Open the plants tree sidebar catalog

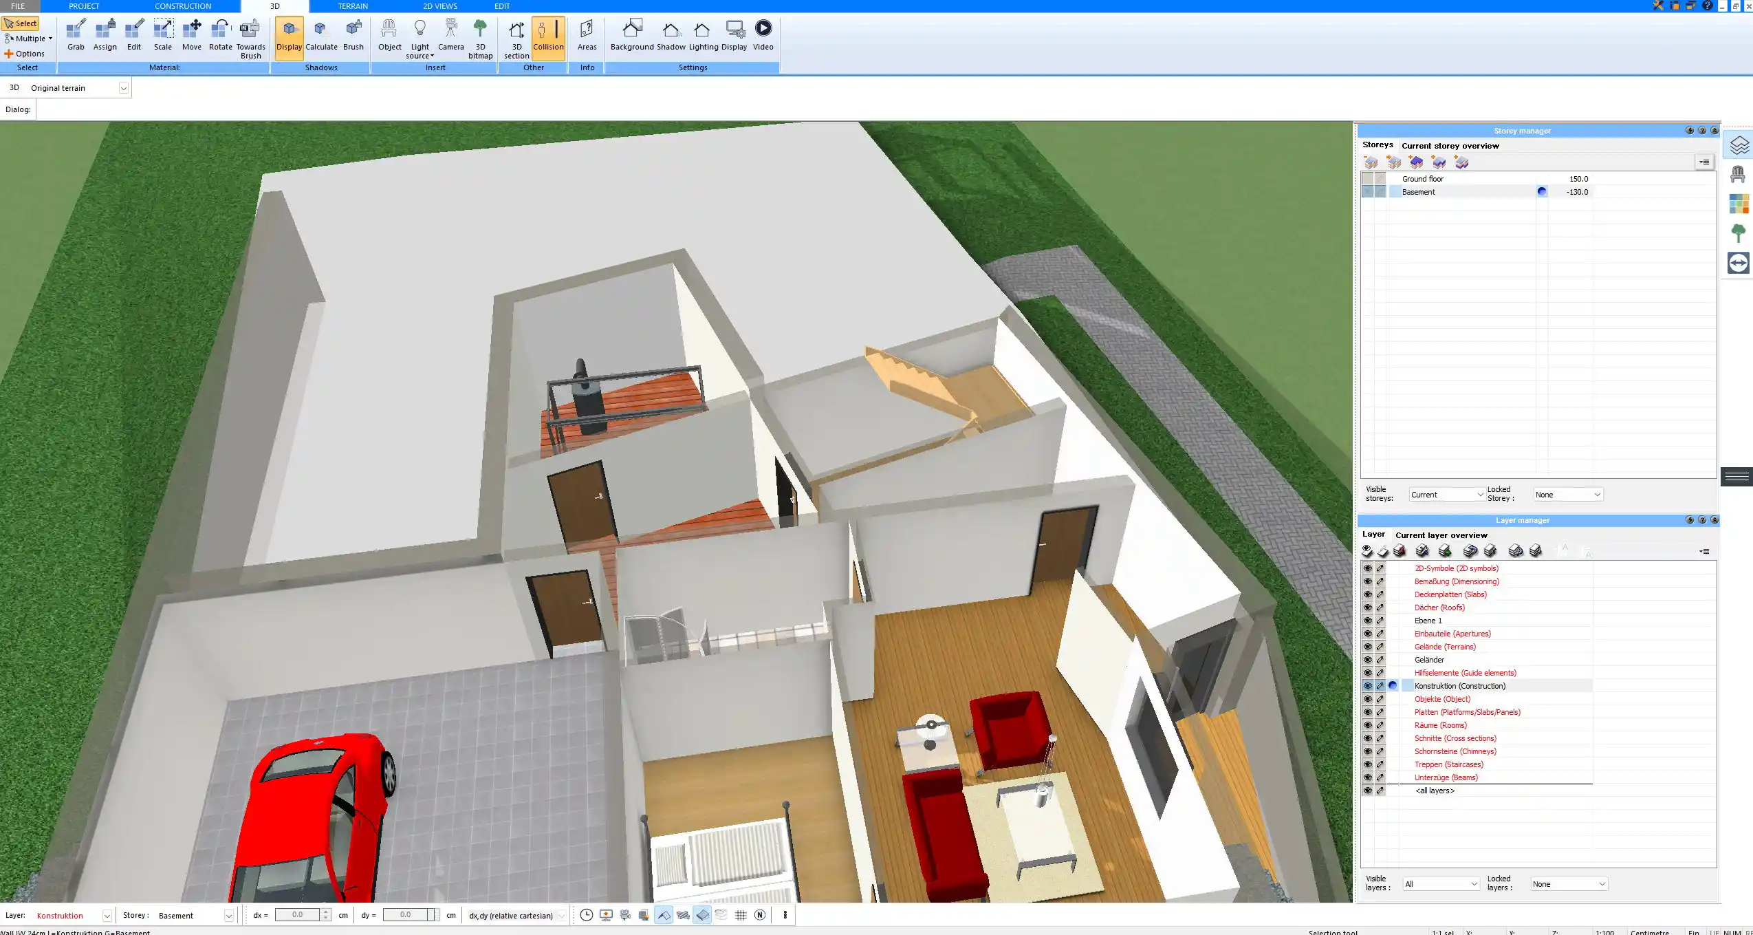click(1738, 233)
